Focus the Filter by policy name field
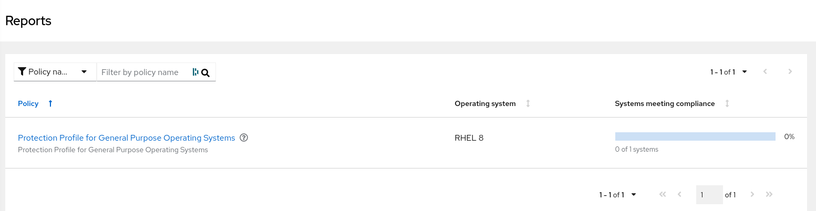This screenshot has height=211, width=816. 142,72
